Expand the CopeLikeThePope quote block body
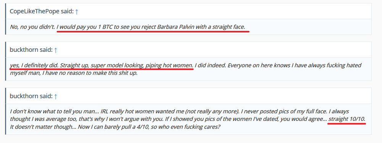 (189, 27)
